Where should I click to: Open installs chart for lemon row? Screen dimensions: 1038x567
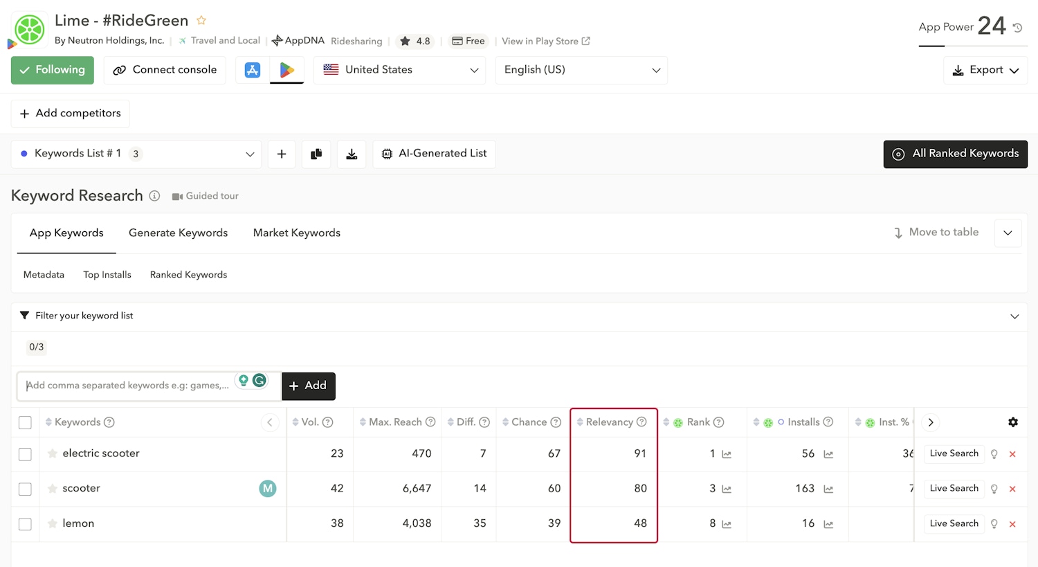tap(828, 524)
